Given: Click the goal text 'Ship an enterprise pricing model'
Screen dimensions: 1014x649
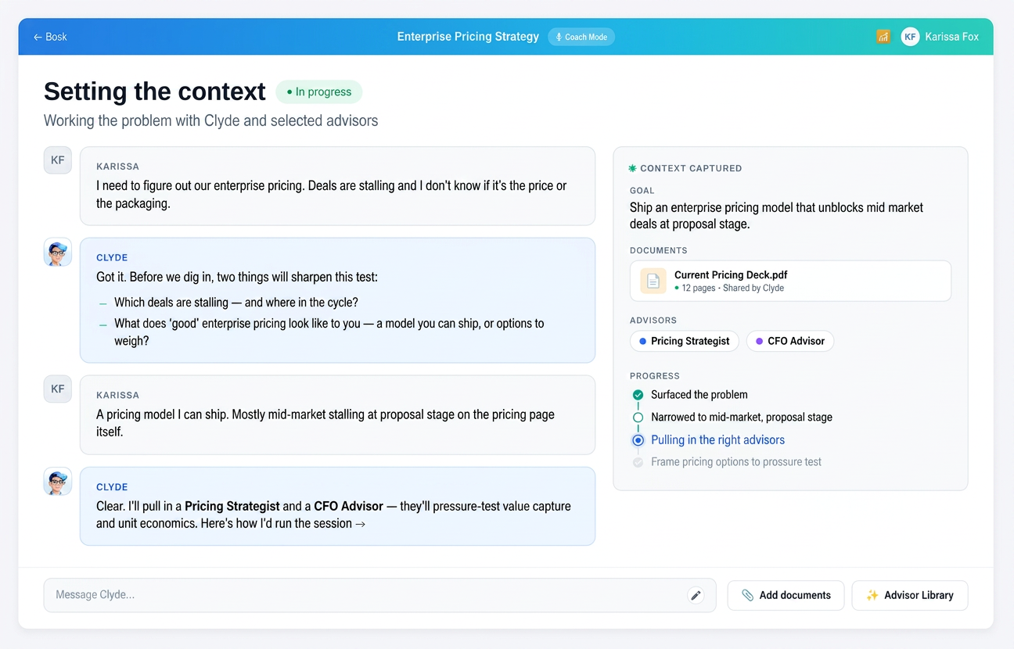Looking at the screenshot, I should [x=776, y=216].
